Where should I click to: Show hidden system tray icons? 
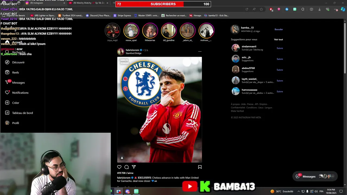299,191
